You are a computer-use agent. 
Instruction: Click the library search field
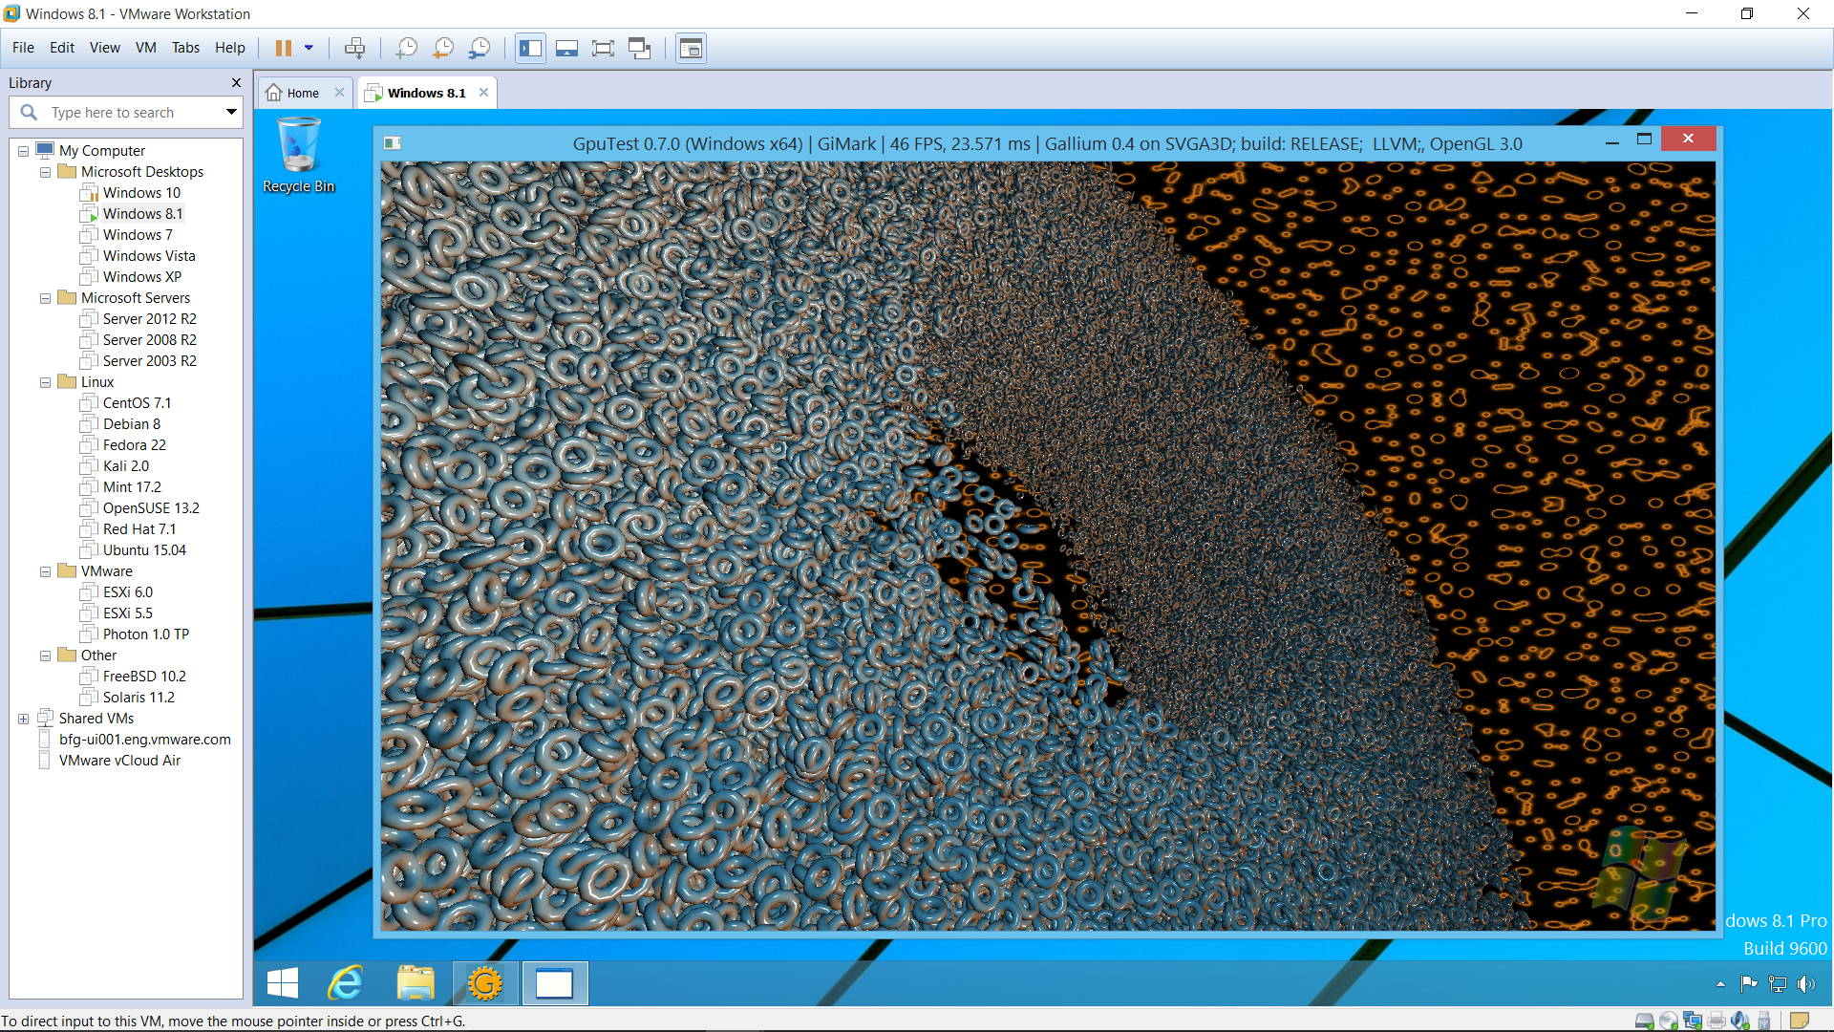pos(124,113)
